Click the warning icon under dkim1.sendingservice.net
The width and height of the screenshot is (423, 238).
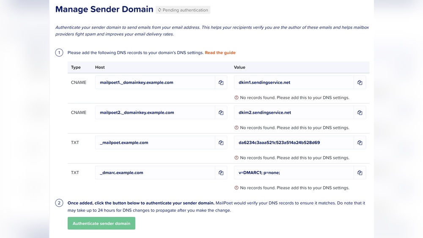236,98
